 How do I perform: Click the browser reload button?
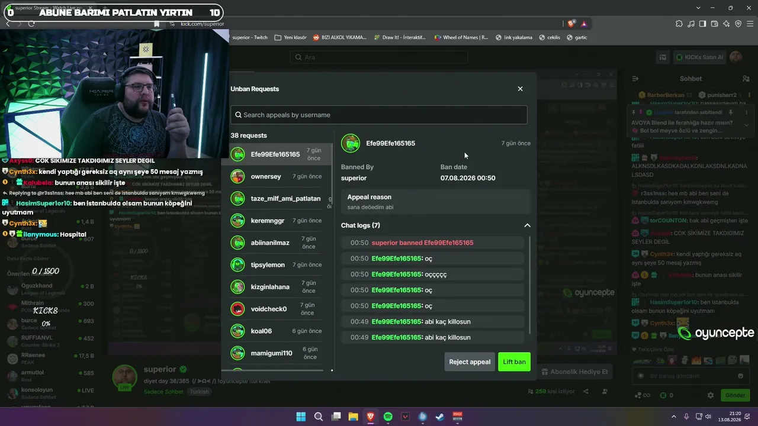[x=31, y=24]
